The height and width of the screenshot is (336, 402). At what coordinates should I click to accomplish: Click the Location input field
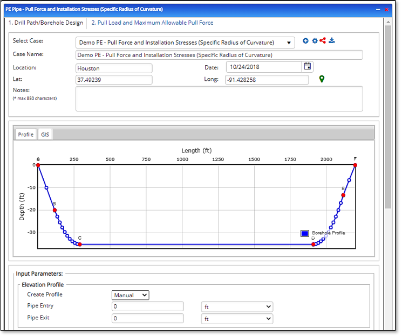click(x=114, y=68)
